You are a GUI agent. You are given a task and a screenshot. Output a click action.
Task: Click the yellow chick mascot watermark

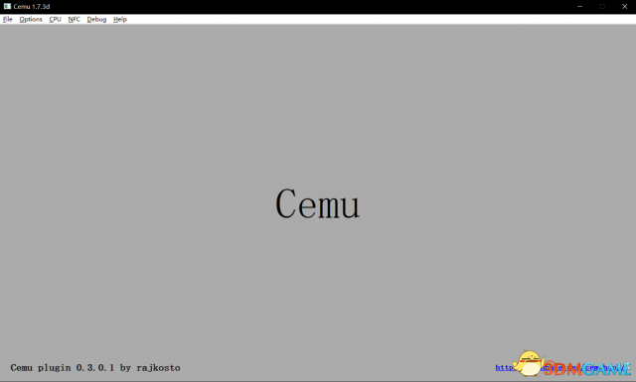pos(528,363)
